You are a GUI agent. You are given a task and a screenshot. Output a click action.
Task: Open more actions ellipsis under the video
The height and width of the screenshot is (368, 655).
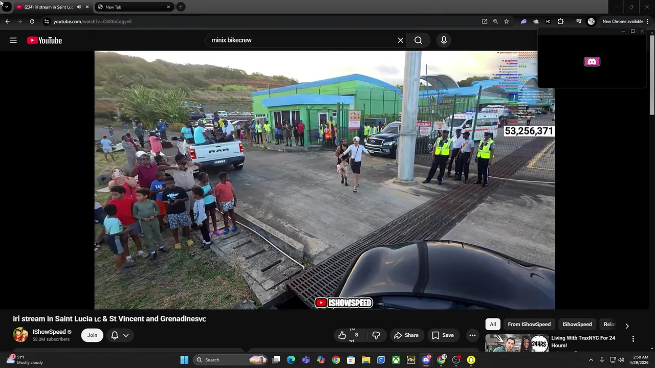point(472,335)
